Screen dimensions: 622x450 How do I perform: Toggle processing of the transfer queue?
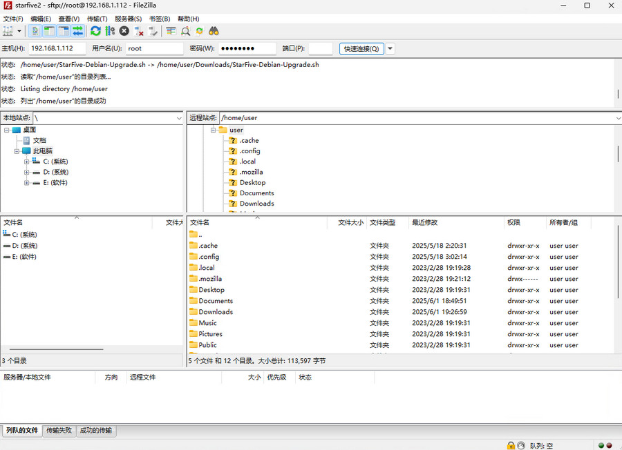[110, 31]
